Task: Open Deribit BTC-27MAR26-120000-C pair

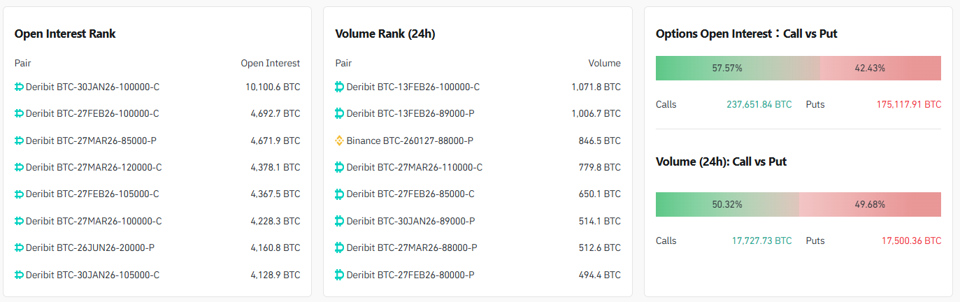Action: 93,167
